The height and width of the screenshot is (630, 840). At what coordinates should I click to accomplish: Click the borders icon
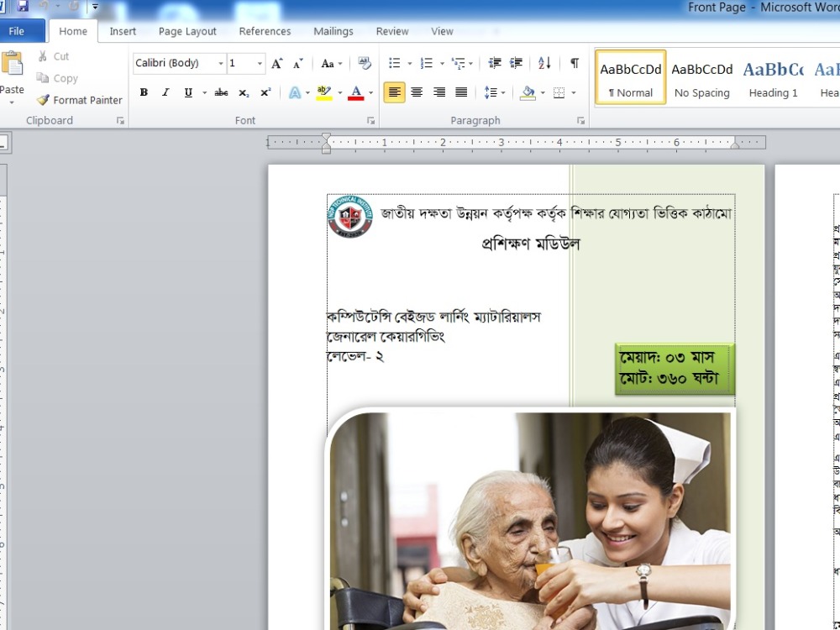coord(559,92)
